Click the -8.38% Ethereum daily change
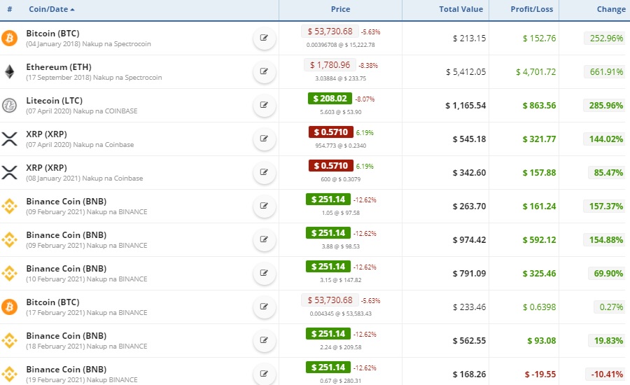The image size is (630, 385). tap(368, 66)
